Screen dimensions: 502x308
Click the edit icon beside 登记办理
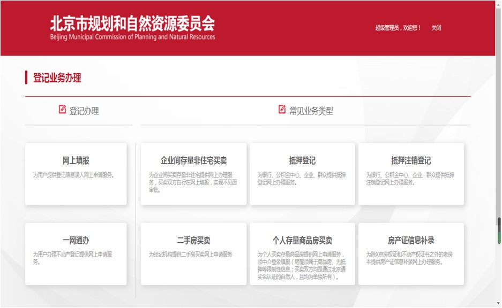tap(63, 109)
